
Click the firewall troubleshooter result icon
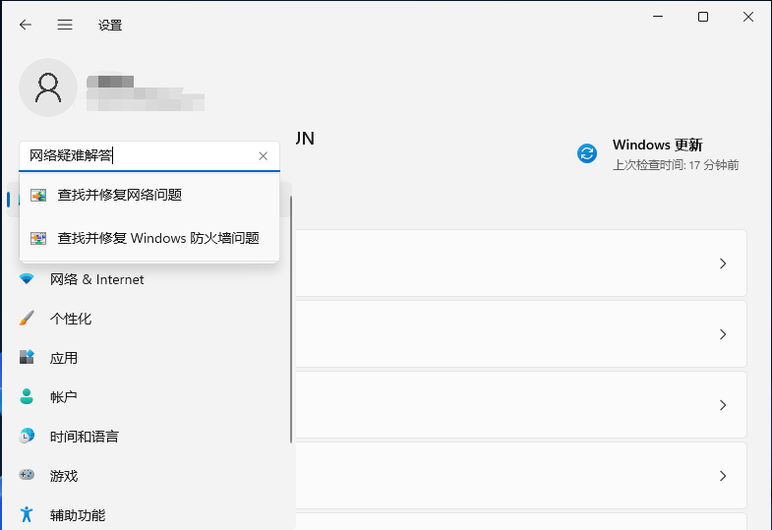[38, 239]
